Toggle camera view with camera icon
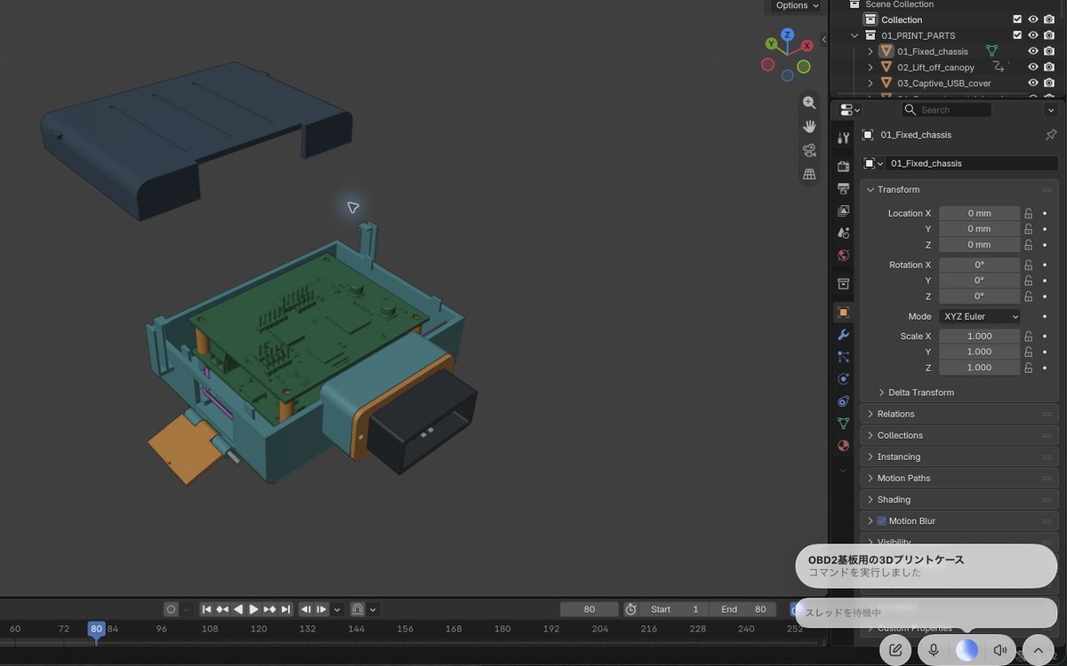Screen dimensions: 1067x666 pos(809,150)
